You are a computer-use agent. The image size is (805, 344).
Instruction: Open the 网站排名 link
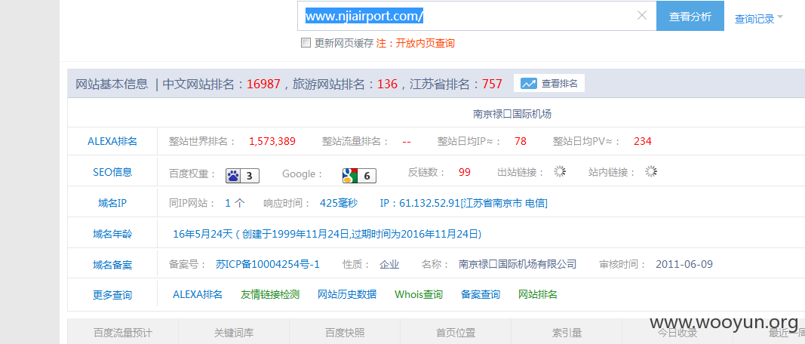[x=538, y=294]
